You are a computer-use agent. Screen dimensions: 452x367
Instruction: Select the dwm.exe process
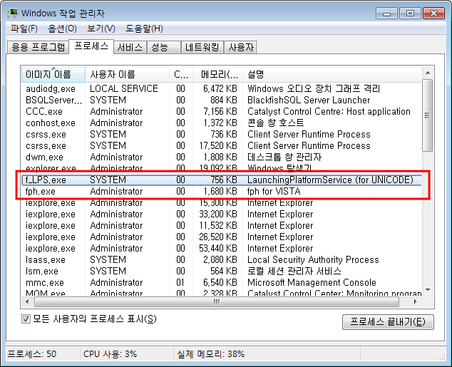pos(222,157)
